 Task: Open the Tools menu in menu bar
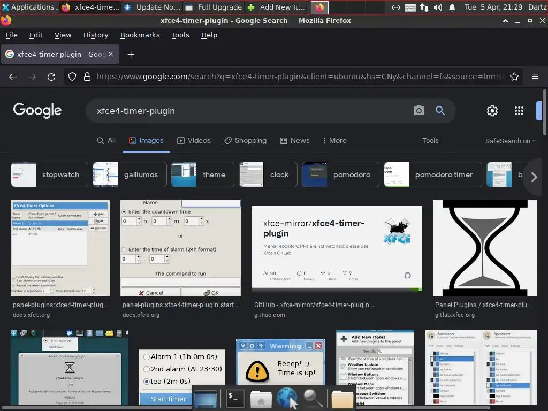180,35
